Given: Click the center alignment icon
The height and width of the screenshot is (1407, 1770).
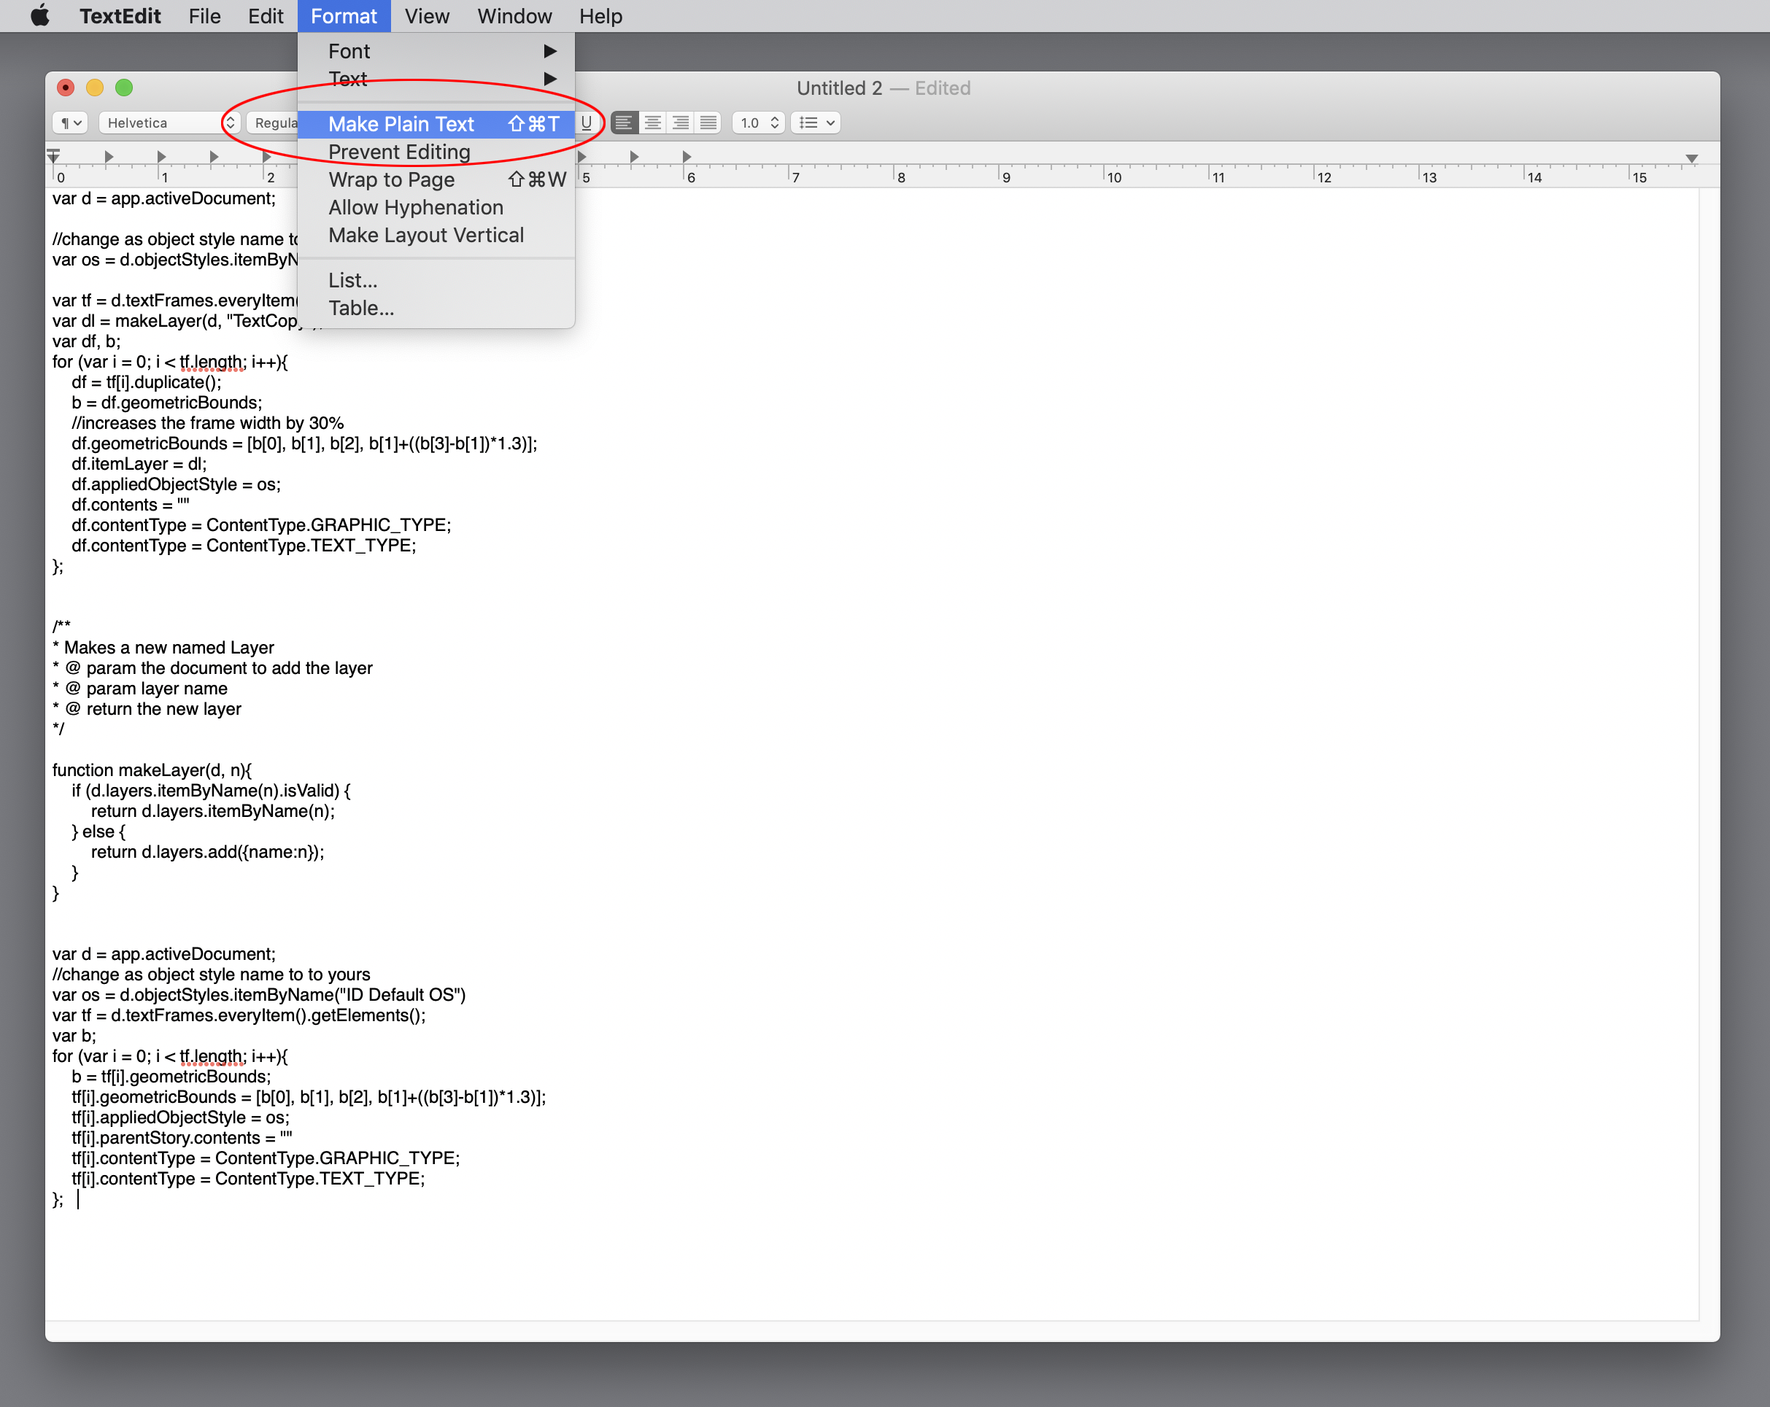Looking at the screenshot, I should pos(653,123).
